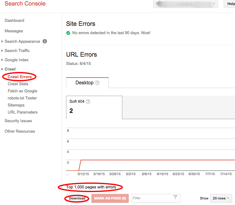Click the Download button

click(x=77, y=198)
